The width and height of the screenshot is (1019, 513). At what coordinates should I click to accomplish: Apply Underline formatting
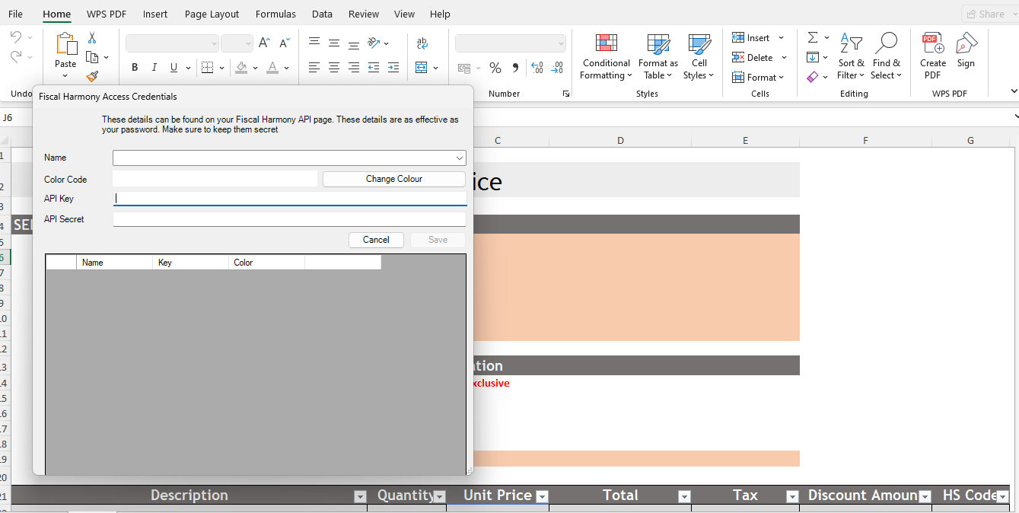[174, 68]
